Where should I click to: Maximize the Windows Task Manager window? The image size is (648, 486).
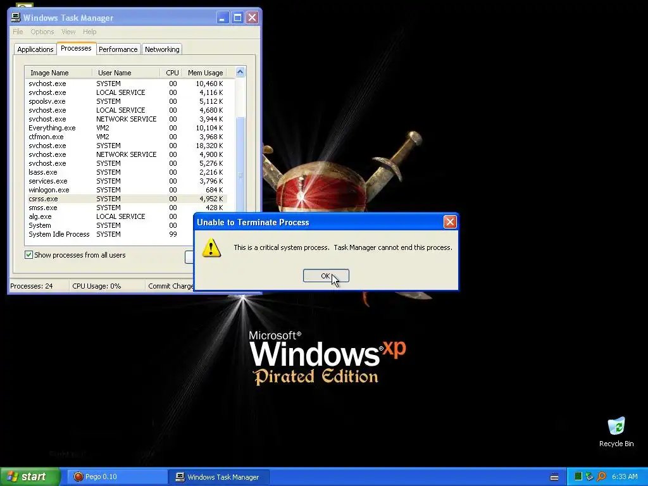(x=237, y=17)
